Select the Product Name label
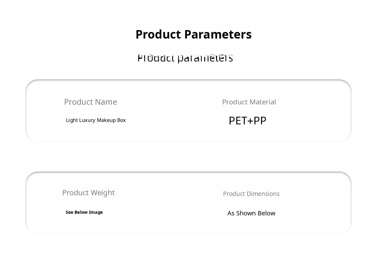The image size is (377, 253). coord(90,102)
